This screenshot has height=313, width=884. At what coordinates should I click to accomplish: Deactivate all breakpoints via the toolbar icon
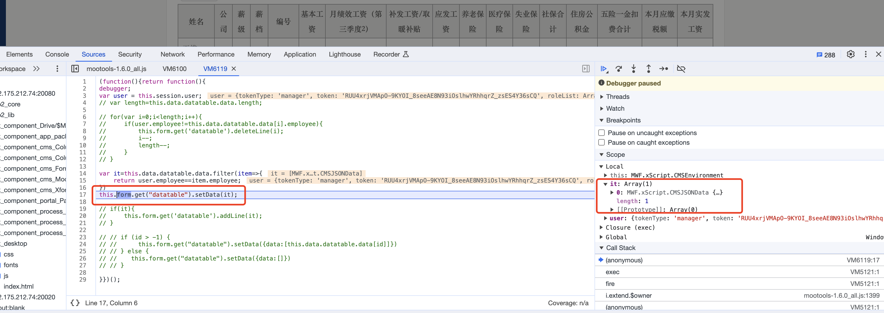pyautogui.click(x=681, y=69)
